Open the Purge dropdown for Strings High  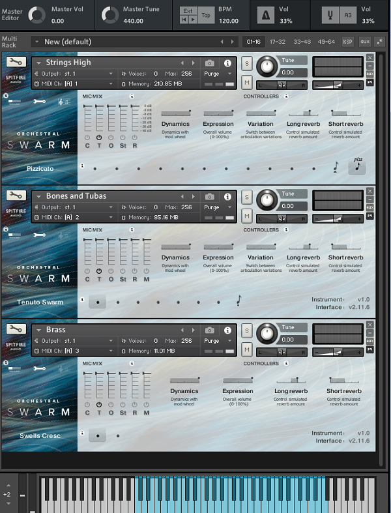218,74
